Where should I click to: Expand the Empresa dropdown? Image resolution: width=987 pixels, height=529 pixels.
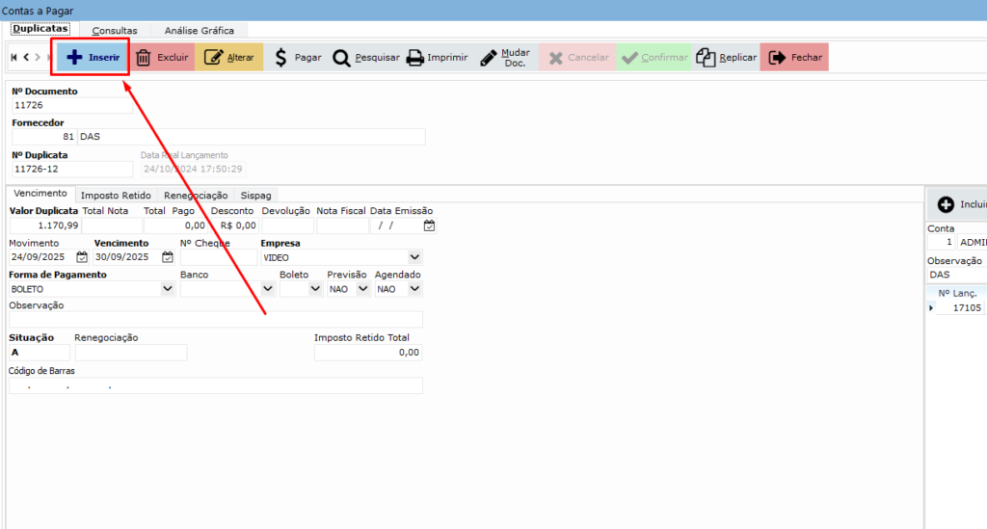[x=414, y=257]
